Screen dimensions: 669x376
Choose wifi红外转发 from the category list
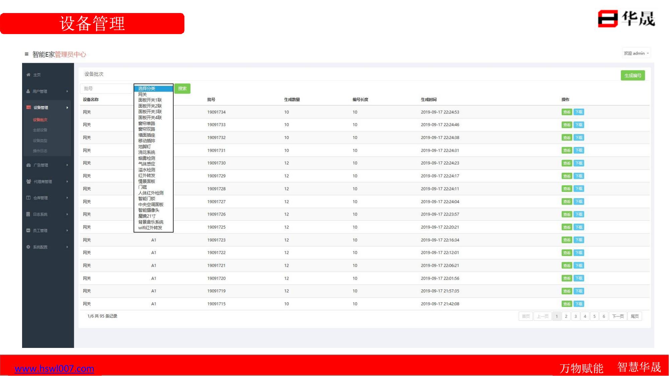coord(150,228)
